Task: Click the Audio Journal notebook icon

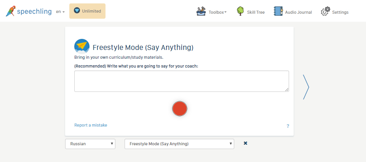Action: [278, 11]
